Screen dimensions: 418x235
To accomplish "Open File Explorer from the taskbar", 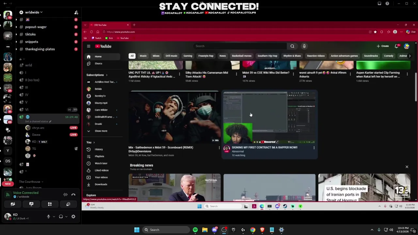I will pos(205,230).
